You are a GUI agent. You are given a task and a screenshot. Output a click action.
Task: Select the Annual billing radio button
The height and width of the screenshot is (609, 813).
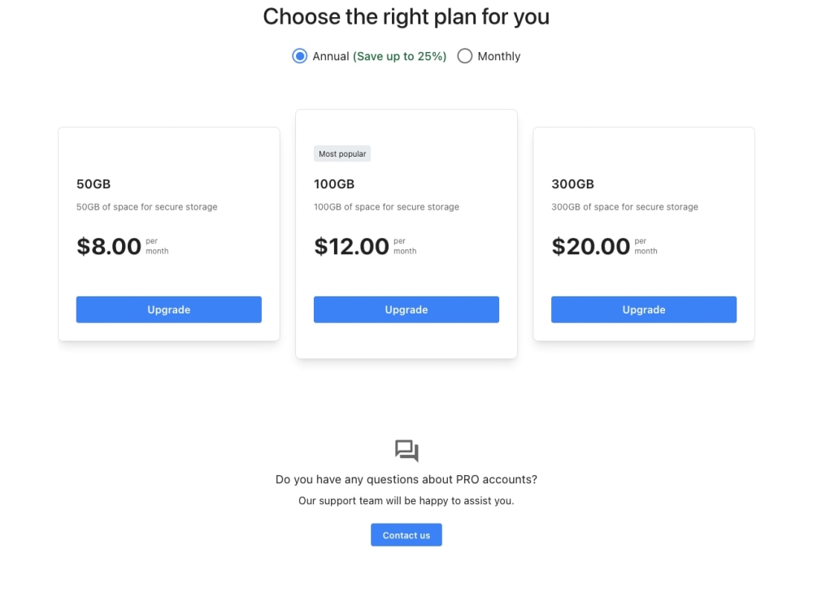[300, 56]
